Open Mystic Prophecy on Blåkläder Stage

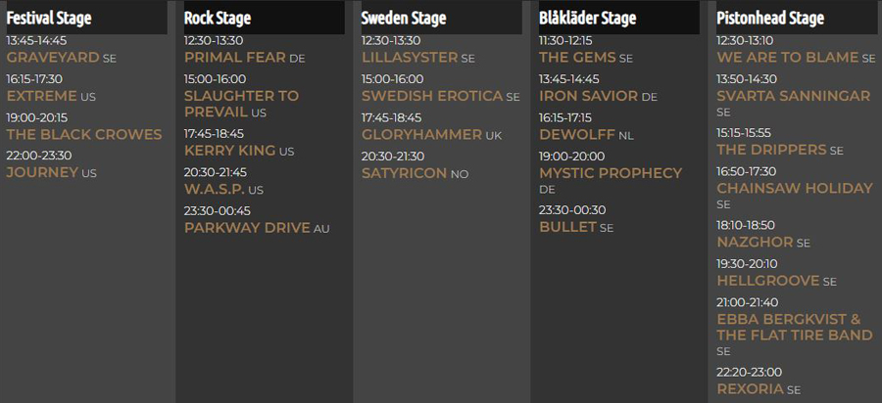(x=611, y=173)
